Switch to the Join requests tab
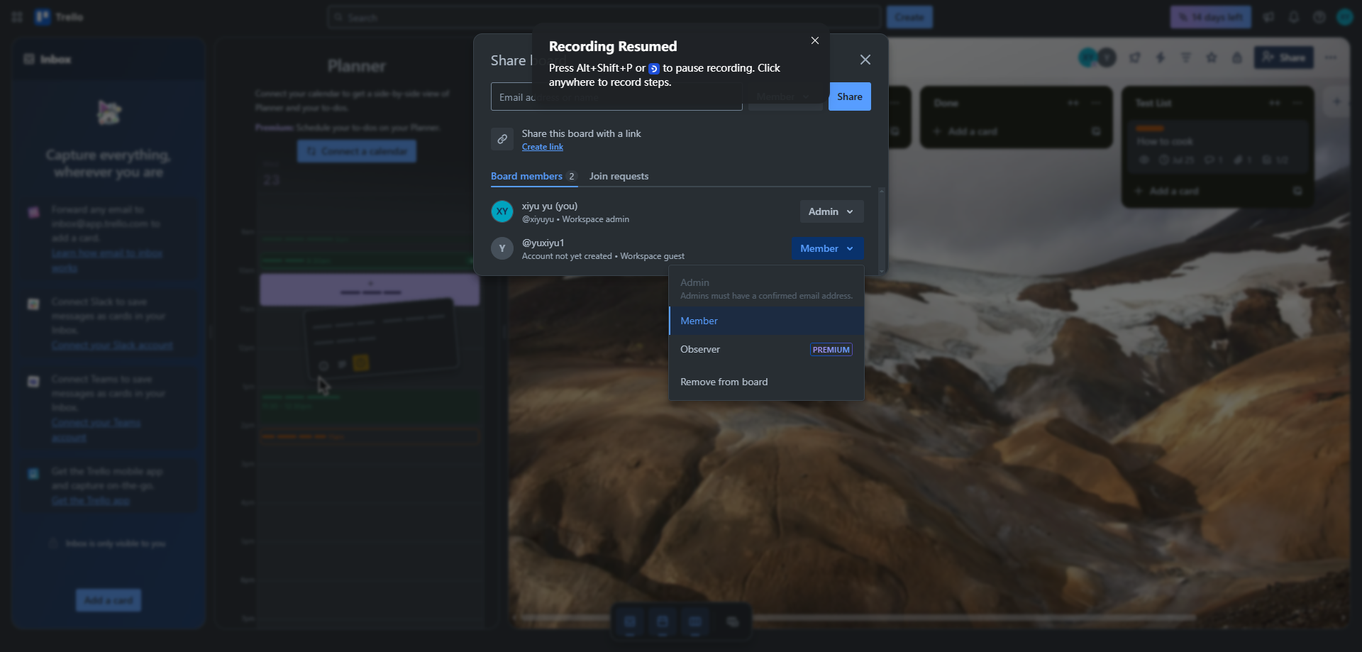 pyautogui.click(x=619, y=176)
